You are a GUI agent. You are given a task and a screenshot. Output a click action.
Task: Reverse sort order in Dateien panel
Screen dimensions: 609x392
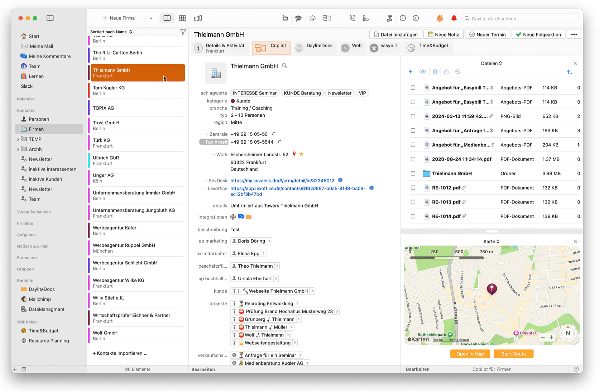(x=570, y=72)
